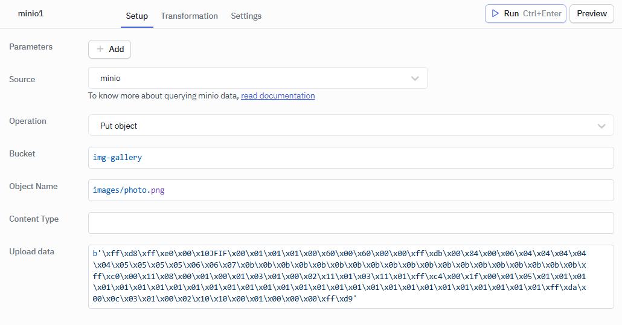Click the empty Content Type input
The width and height of the screenshot is (622, 325).
350,223
